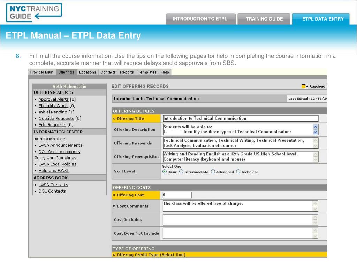Click the 'Seth Rubenstein' user name header
Screen dimensions: 357x267
(69, 87)
